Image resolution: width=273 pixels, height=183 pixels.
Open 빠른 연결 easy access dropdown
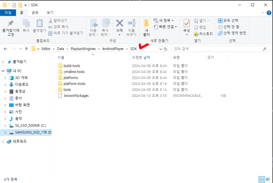165,27
